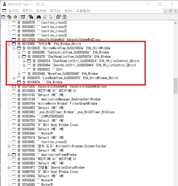Image resolution: width=178 pixels, height=186 pixels.
Task: Click the window icon of 0005007E ChatRoomListView row
Action: coord(24,57)
